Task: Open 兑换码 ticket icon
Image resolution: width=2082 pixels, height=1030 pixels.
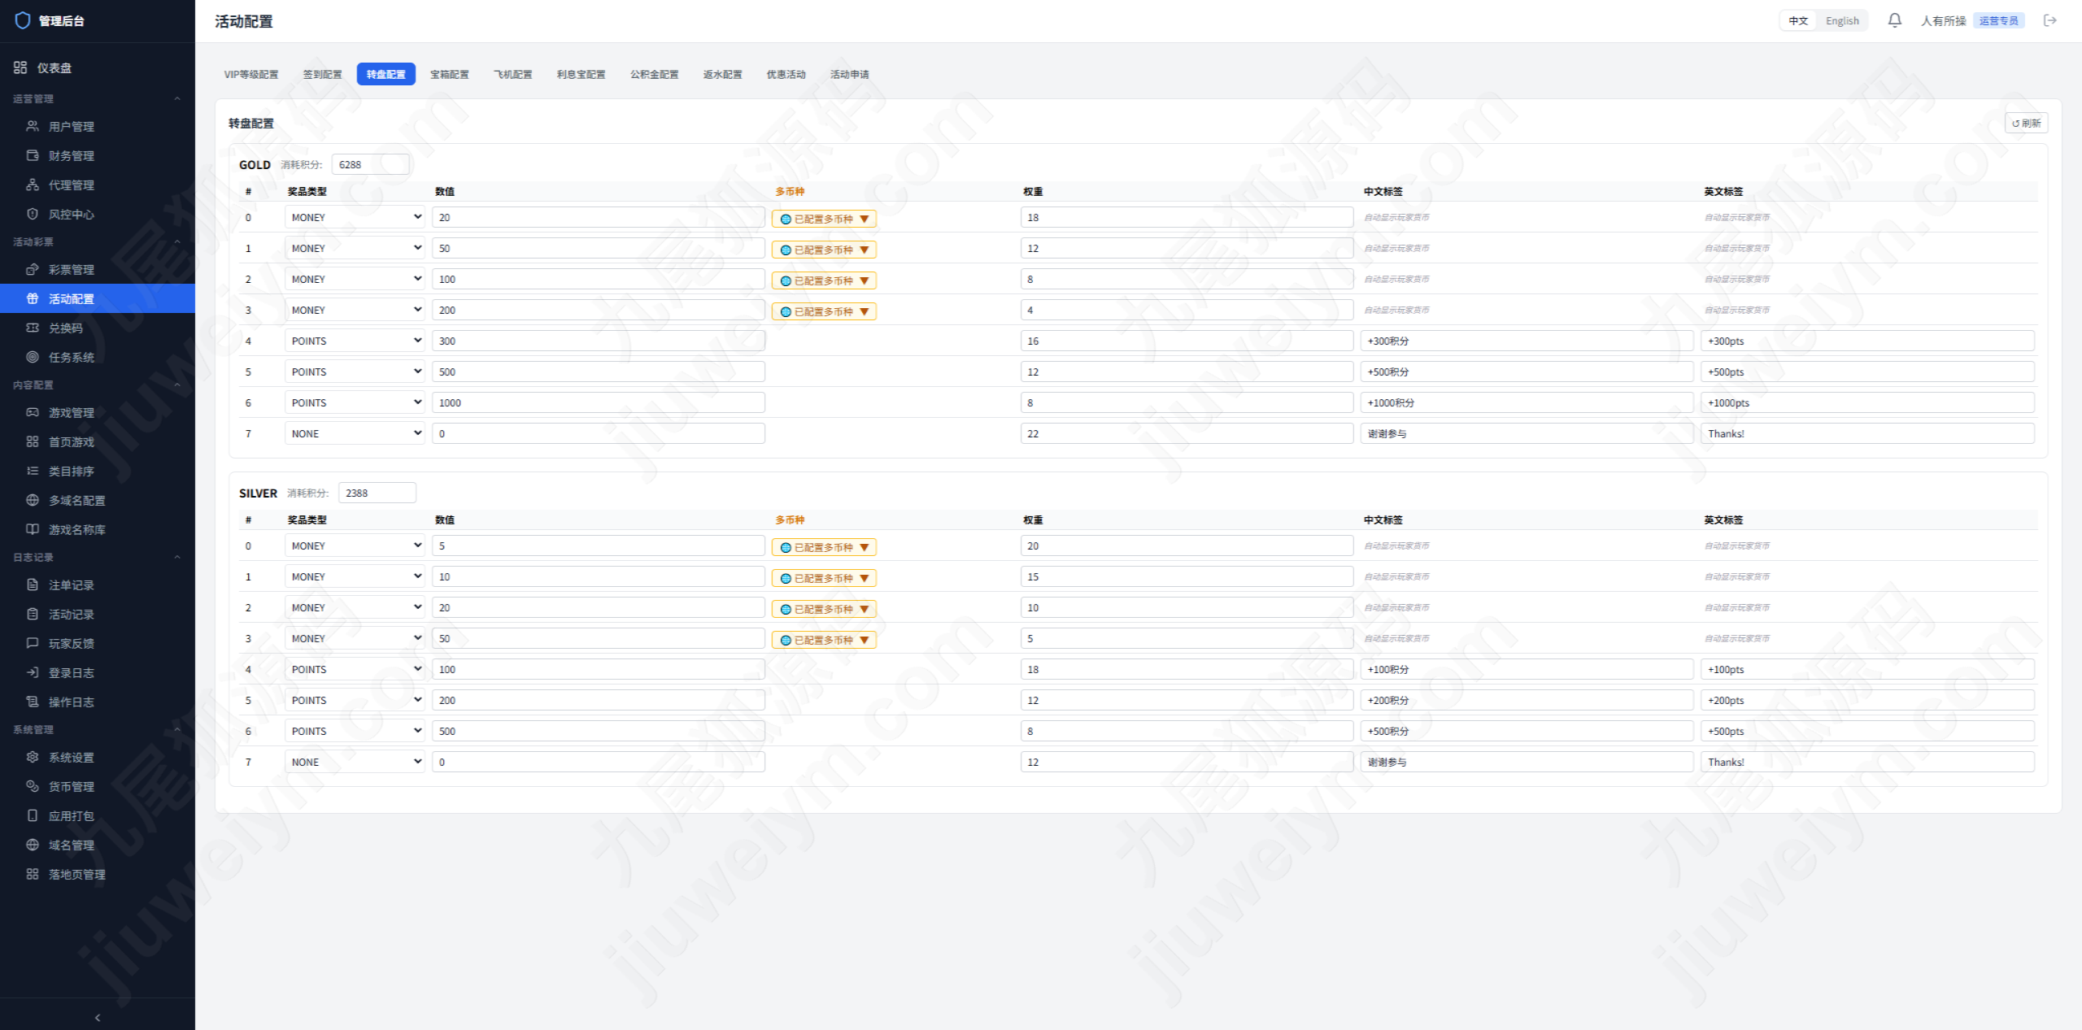Action: 33,328
